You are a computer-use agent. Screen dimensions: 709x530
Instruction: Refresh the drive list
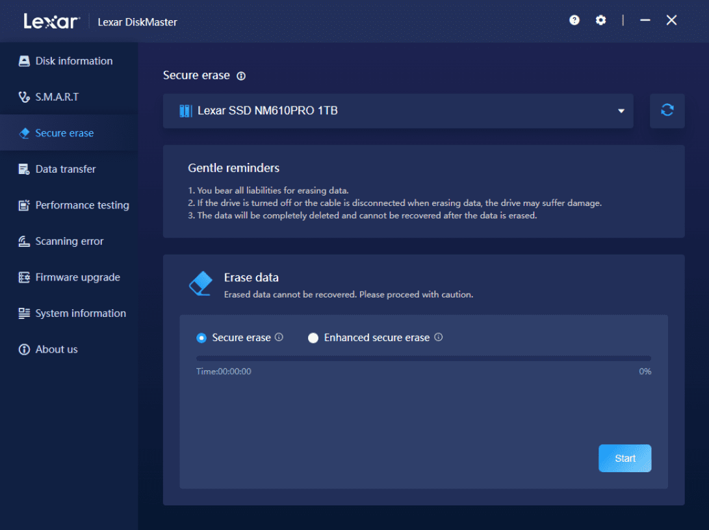tap(667, 110)
